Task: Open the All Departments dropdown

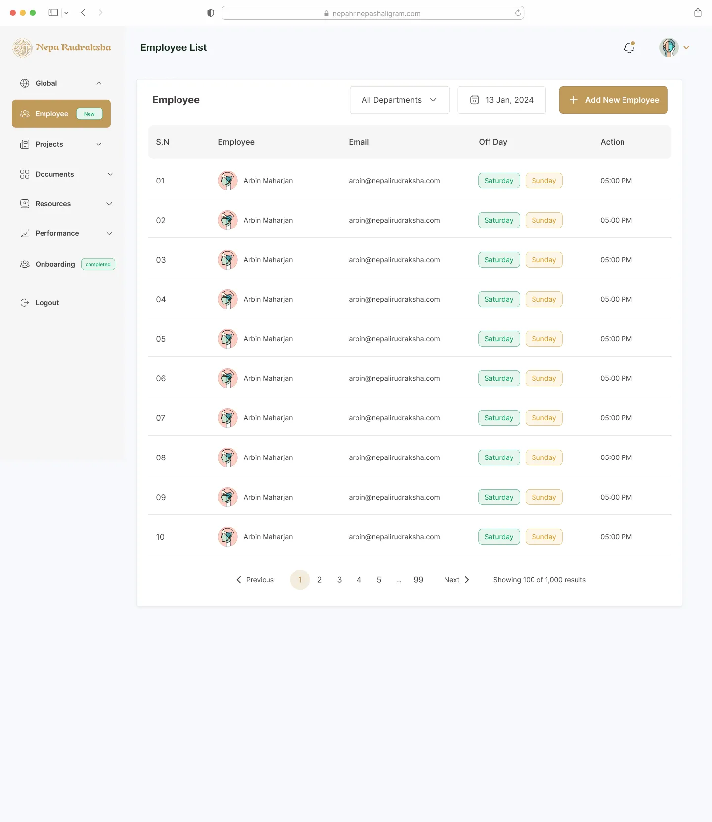Action: point(400,100)
